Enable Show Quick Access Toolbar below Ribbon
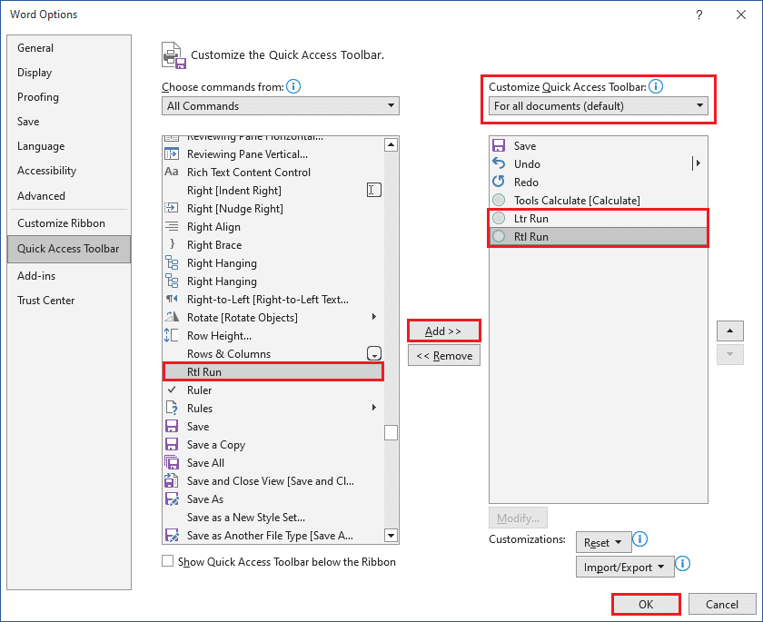Image resolution: width=763 pixels, height=622 pixels. (x=168, y=561)
